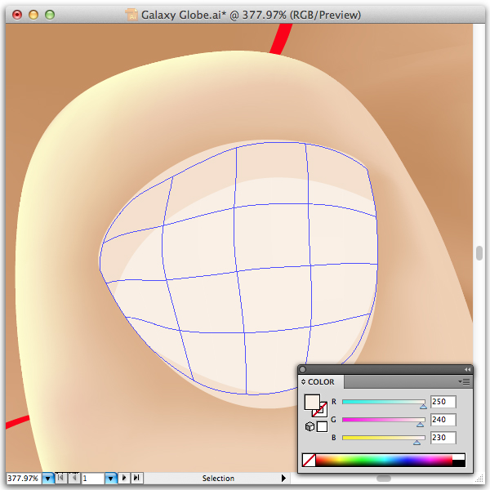Go to the first artboard button
This screenshot has width=490, height=490.
point(61,478)
